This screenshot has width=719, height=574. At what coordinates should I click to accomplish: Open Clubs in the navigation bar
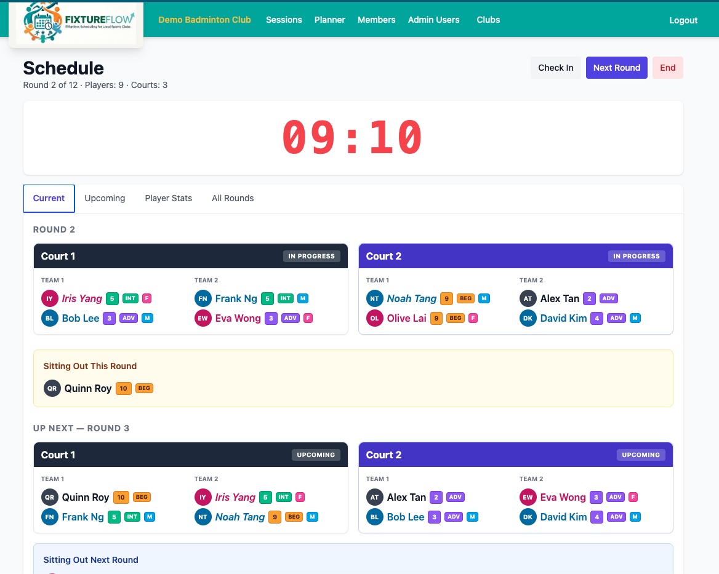click(488, 20)
